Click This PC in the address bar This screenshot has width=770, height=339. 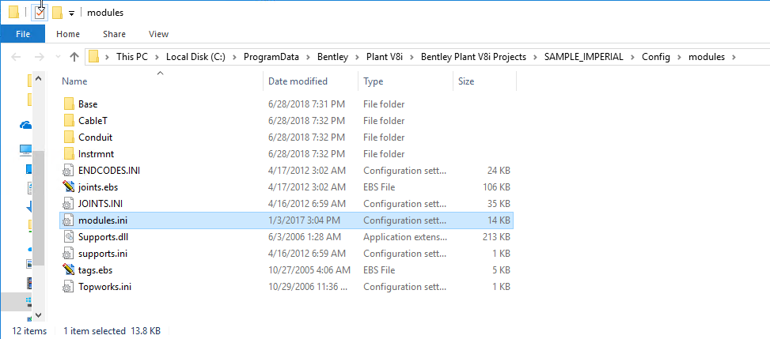point(131,57)
